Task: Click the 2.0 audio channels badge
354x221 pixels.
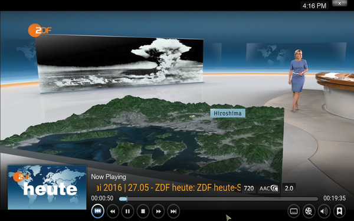Action: [289, 189]
